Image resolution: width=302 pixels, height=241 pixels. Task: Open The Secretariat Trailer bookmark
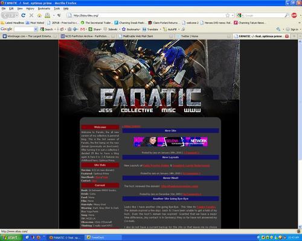(96, 23)
